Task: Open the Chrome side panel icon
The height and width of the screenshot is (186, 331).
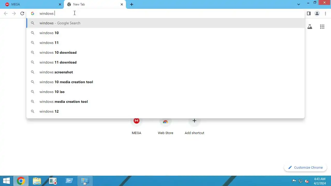Action: coord(309,13)
